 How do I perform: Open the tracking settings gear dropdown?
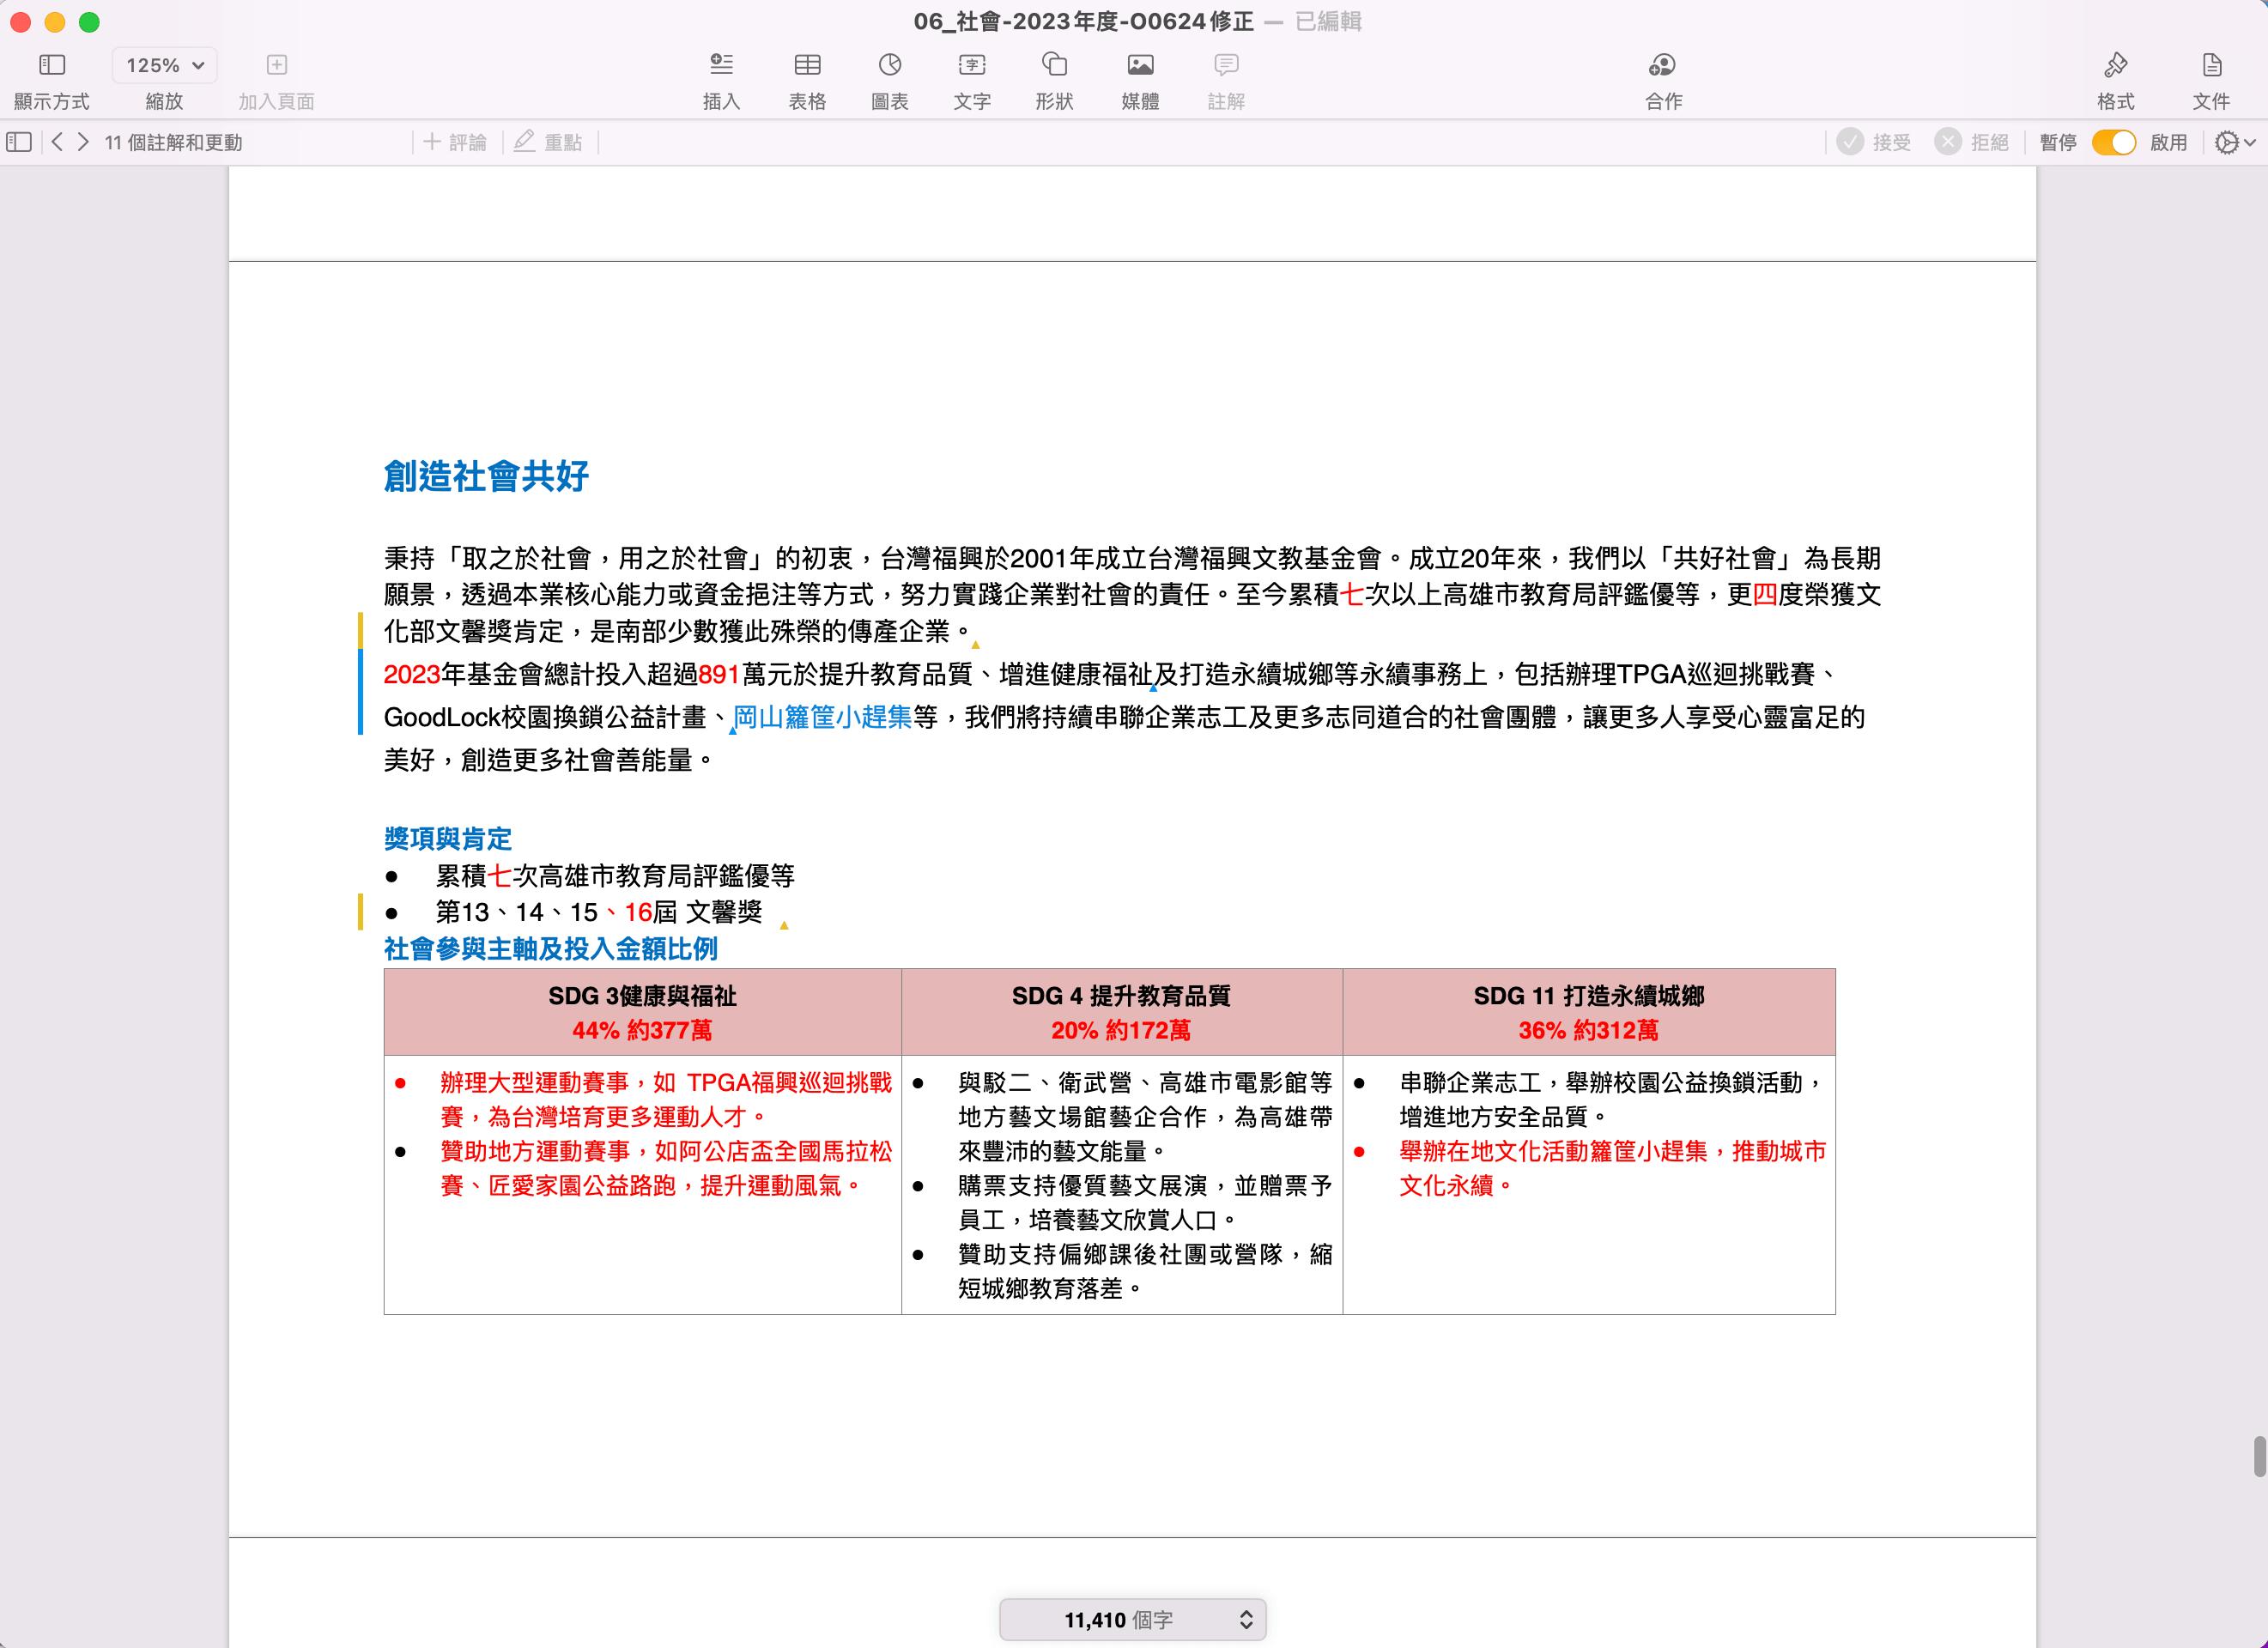click(2235, 142)
